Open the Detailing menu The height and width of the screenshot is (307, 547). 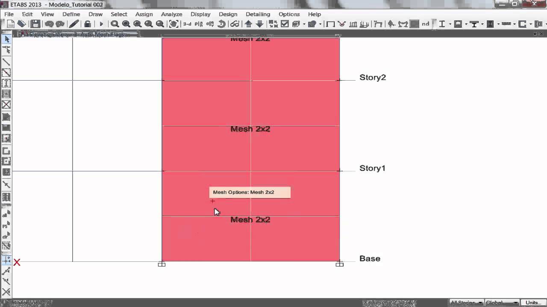(x=258, y=14)
